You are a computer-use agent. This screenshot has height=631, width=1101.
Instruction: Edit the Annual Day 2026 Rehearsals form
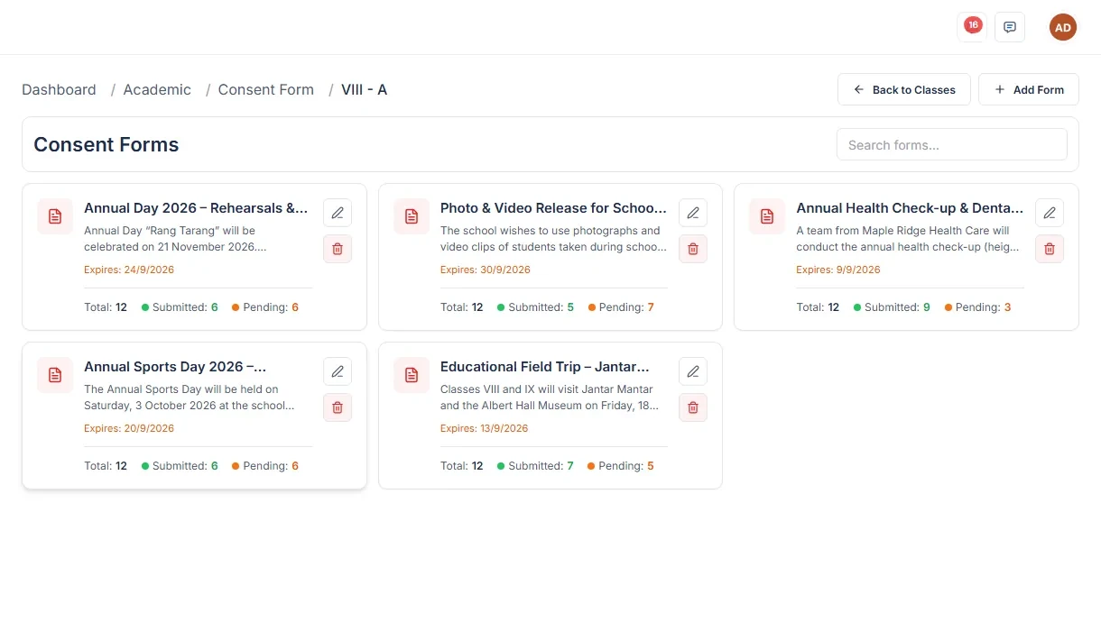point(338,213)
